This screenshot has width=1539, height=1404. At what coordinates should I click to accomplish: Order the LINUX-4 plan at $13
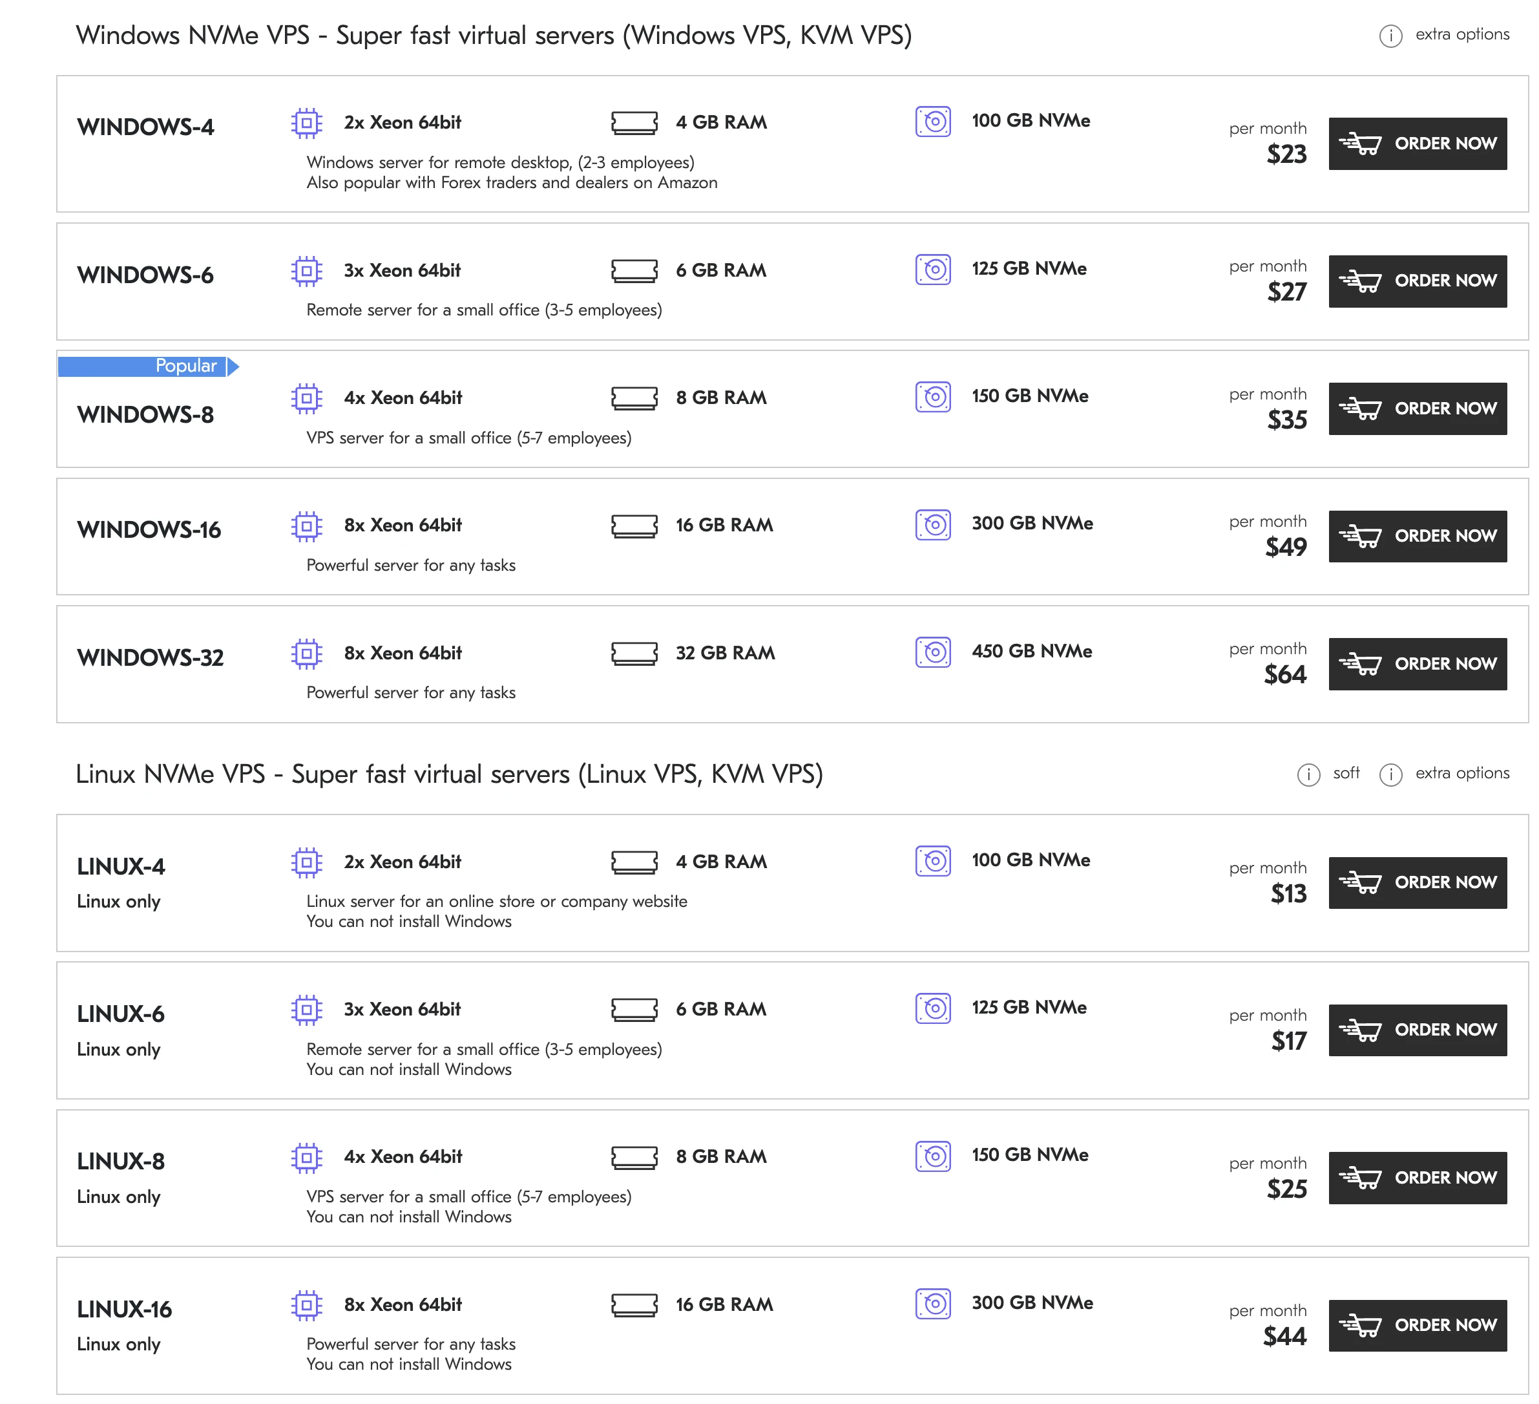(1417, 882)
